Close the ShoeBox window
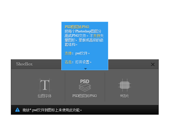This screenshot has height=117, width=176. coord(153,64)
